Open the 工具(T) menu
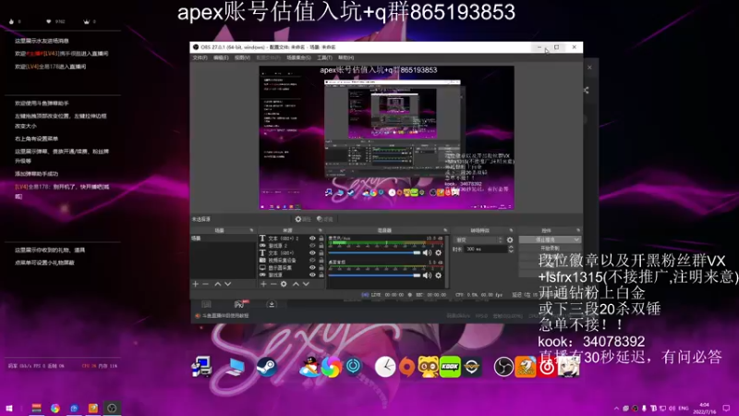Screen dimensions: 739x416 (x=324, y=57)
